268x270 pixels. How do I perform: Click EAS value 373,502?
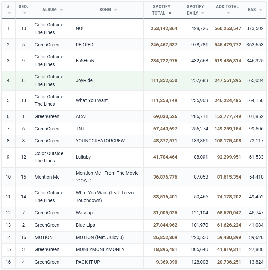[x=255, y=28]
